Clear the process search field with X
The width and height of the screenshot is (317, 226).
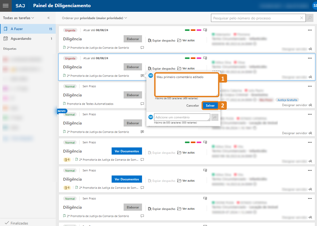(302, 18)
